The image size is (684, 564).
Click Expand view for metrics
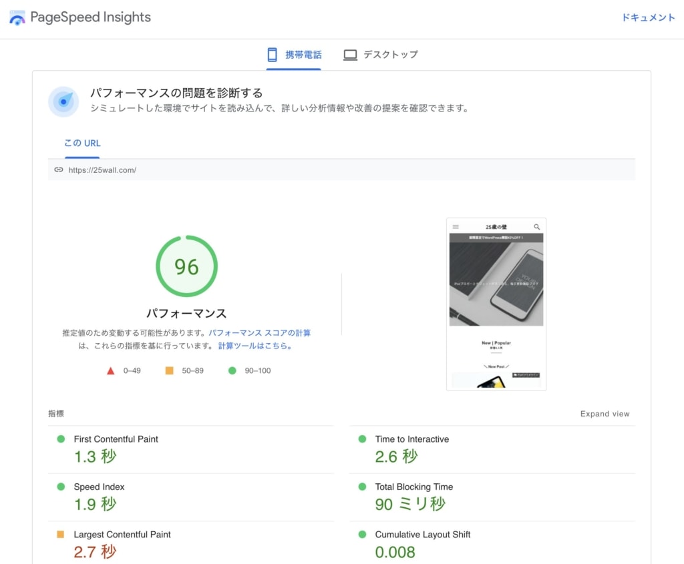pyautogui.click(x=605, y=414)
